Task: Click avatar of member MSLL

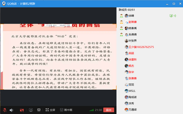Action: click(x=126, y=91)
